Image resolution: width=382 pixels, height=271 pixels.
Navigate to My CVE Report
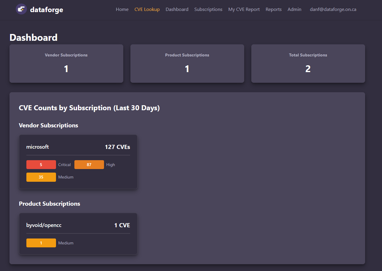[x=244, y=9]
